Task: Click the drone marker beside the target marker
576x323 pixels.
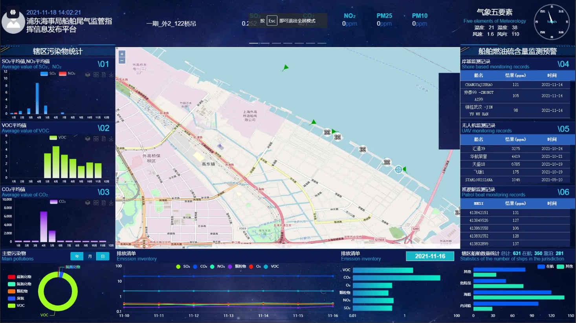Action: click(x=387, y=162)
